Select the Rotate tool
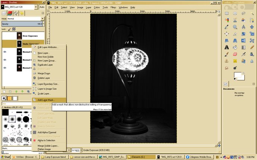 coord(243,34)
